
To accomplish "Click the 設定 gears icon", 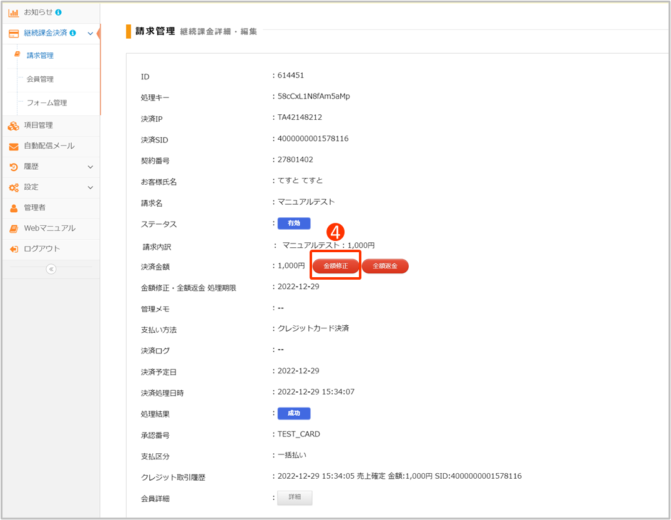I will point(13,187).
